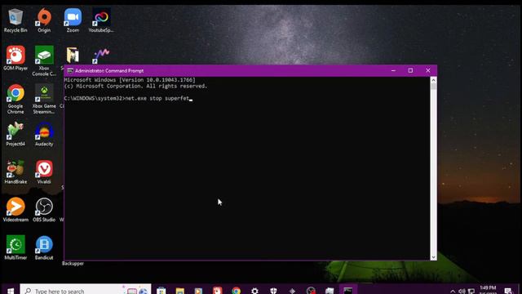Screen dimensions: 522x294
Task: Launch Project64 desktop shortcut
Action: click(15, 134)
